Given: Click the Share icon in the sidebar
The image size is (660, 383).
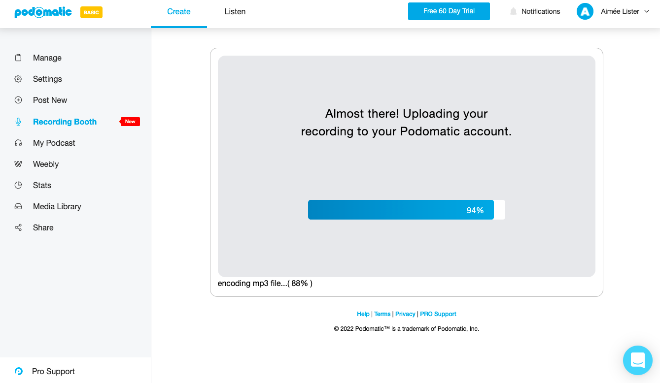Looking at the screenshot, I should [18, 227].
